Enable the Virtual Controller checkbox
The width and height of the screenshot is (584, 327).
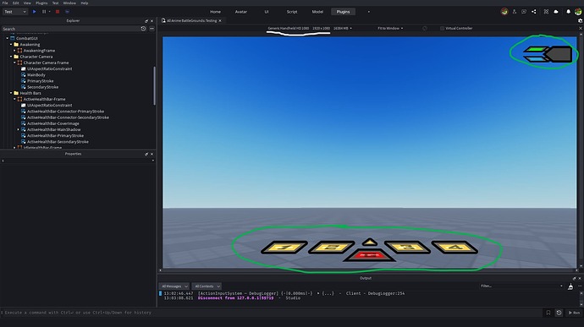click(442, 28)
